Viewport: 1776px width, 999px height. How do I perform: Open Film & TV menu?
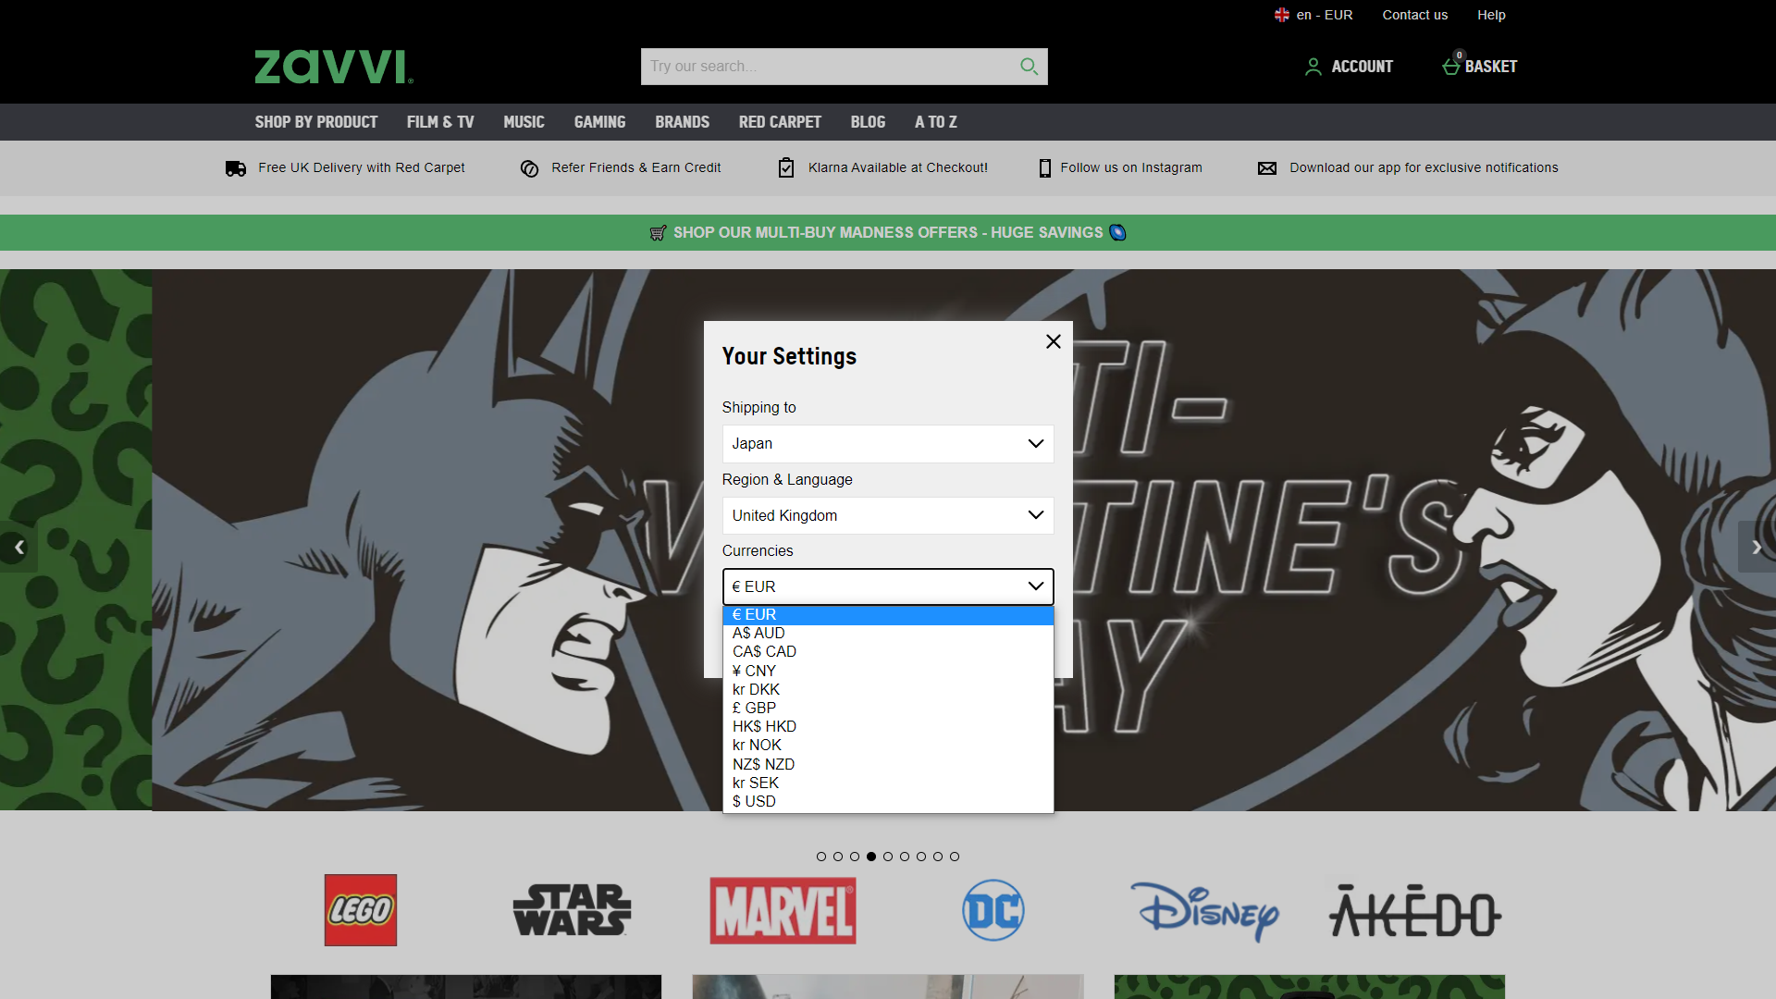[x=440, y=122]
